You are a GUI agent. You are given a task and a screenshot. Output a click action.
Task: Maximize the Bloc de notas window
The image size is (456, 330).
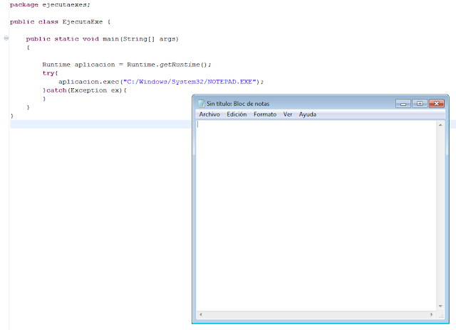(x=420, y=104)
